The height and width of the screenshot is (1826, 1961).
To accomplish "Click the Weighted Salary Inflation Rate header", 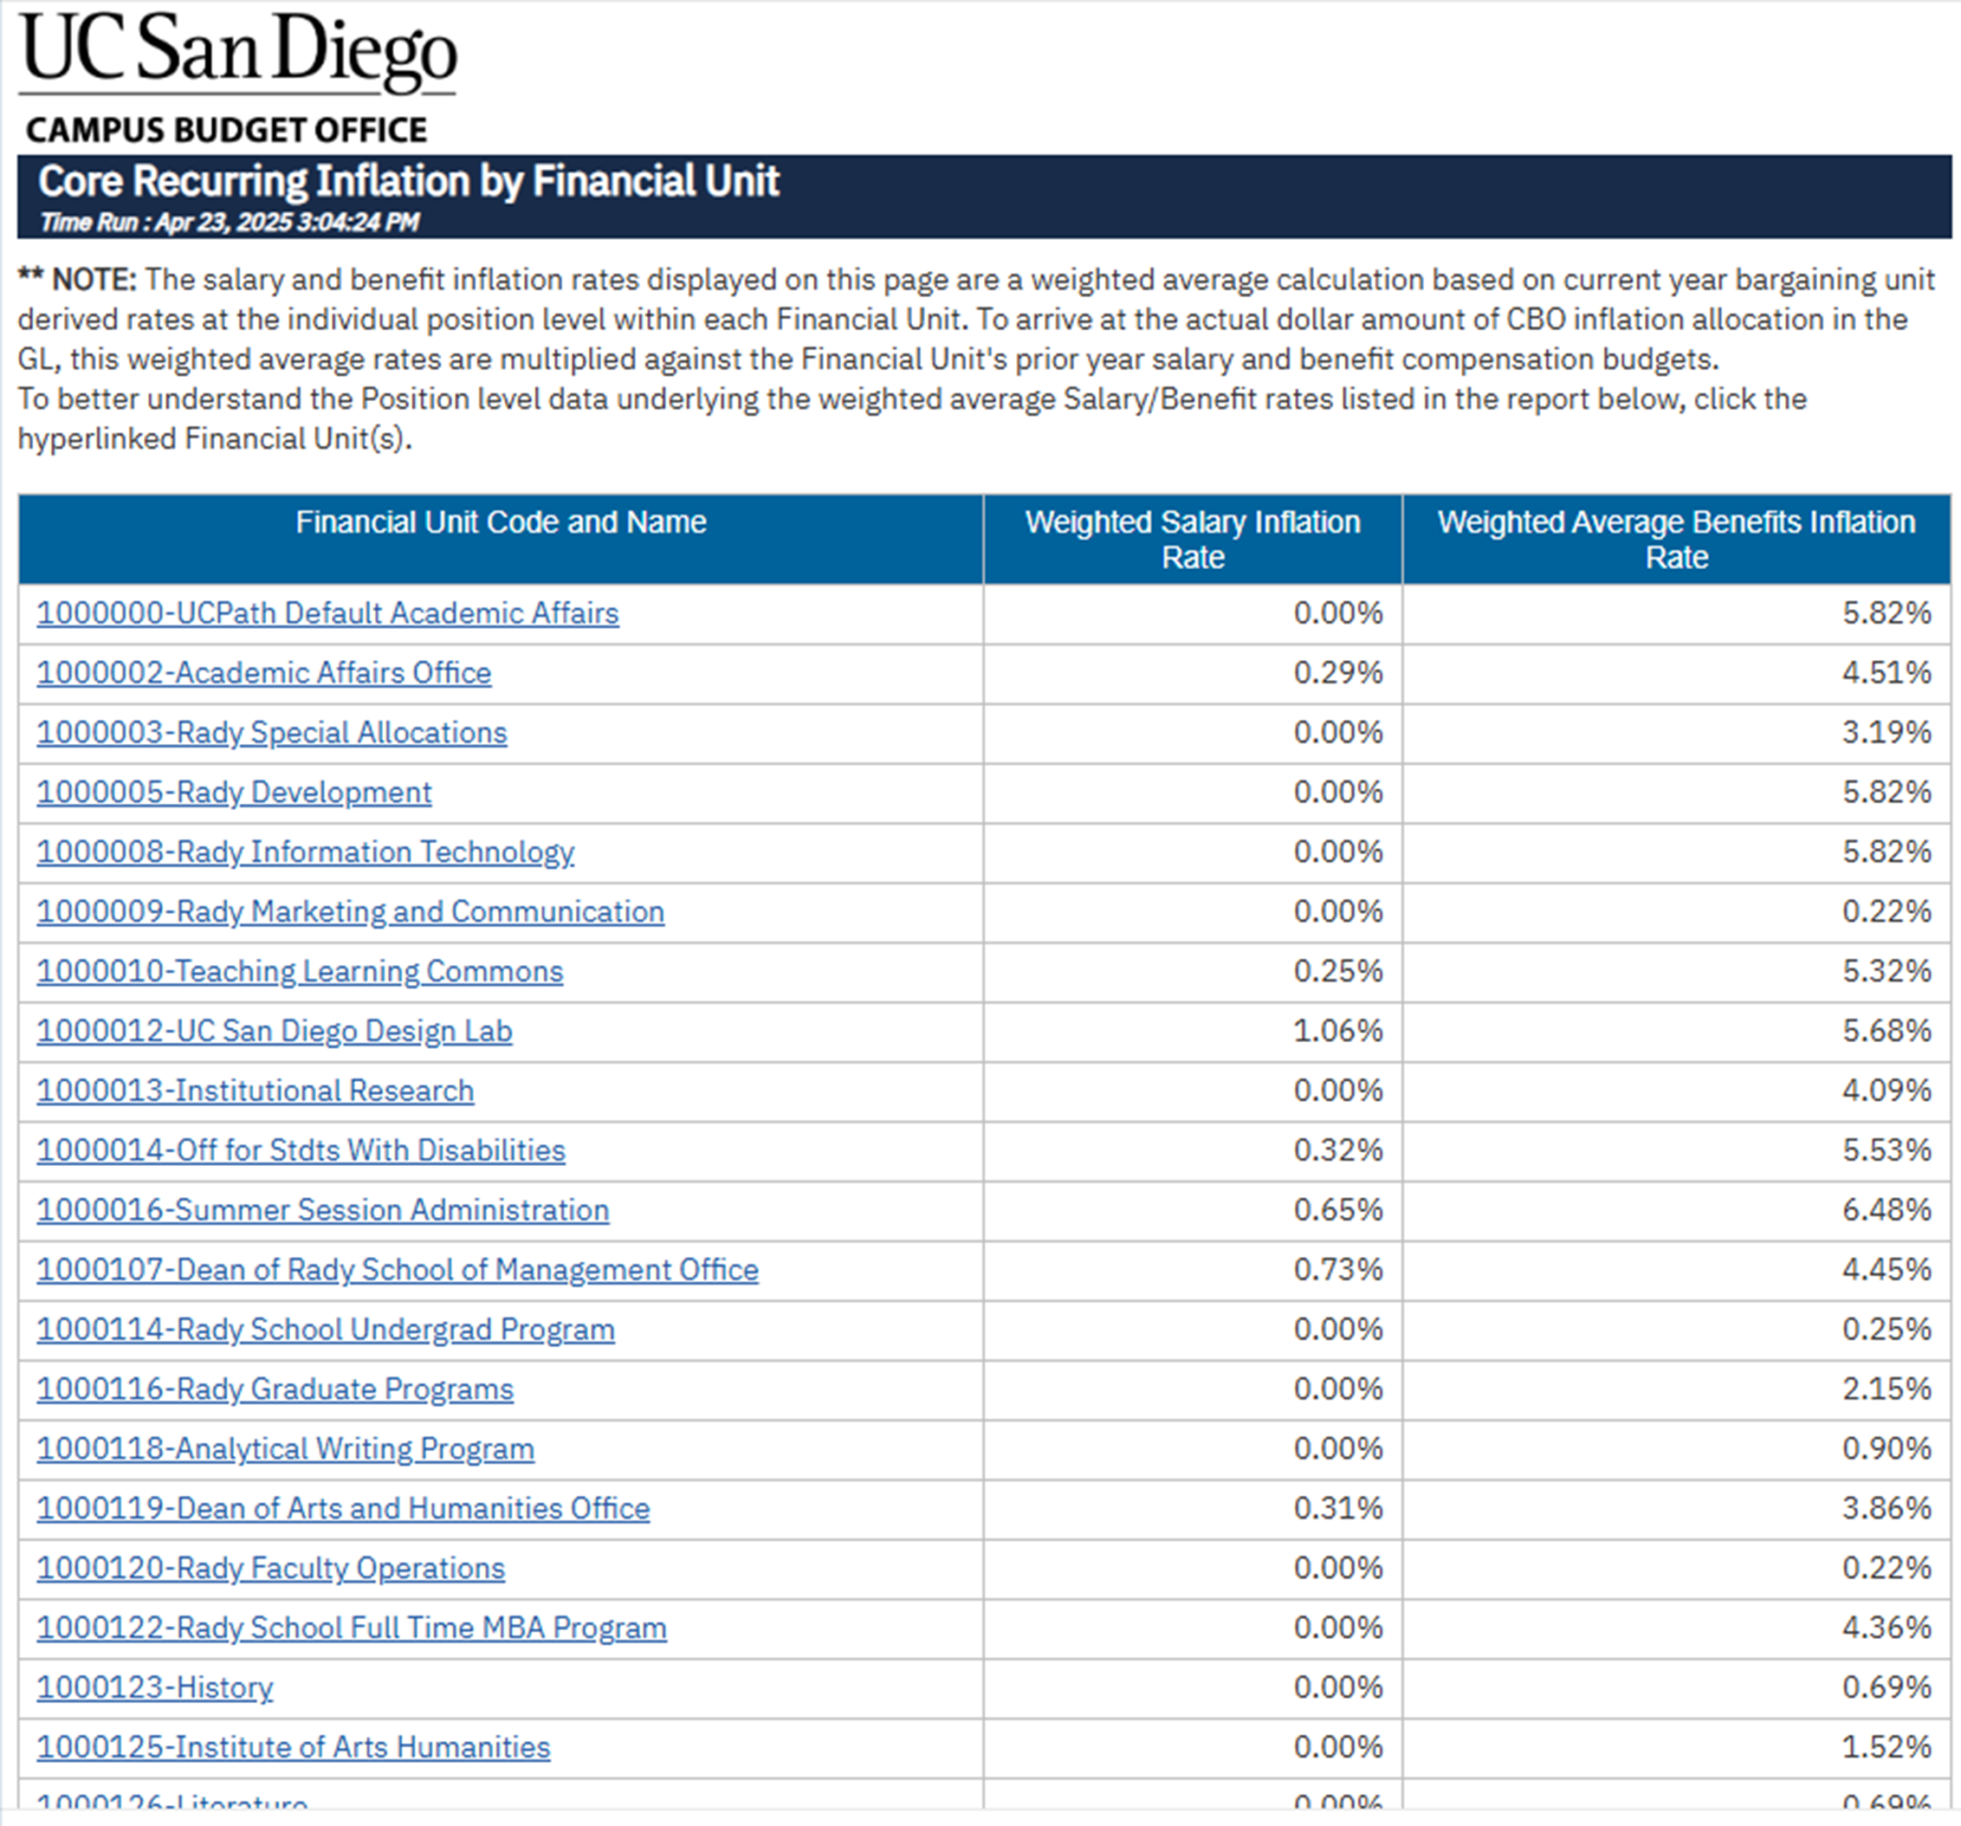I will click(x=1193, y=540).
